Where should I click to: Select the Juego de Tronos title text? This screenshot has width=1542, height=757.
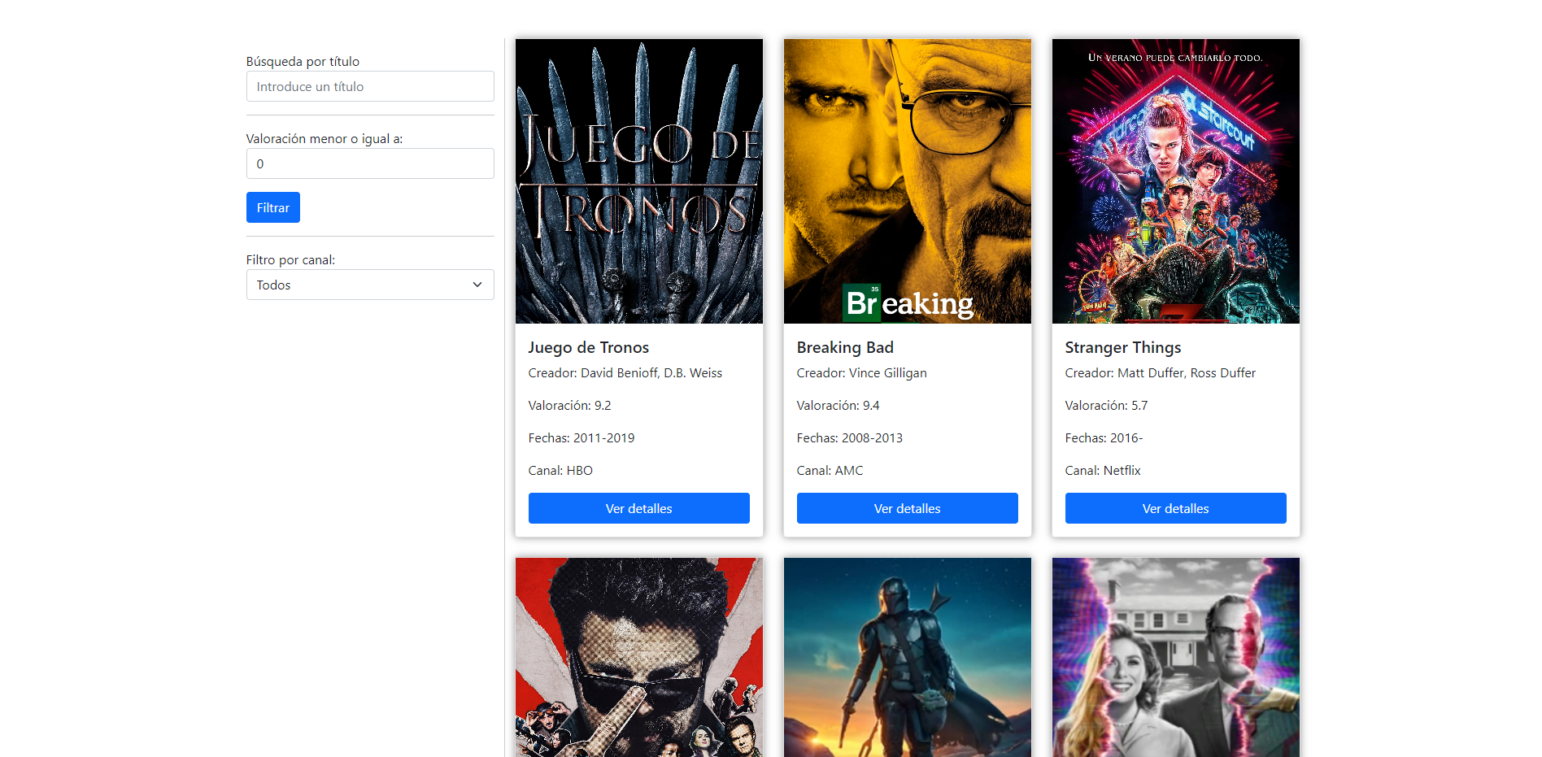click(x=589, y=347)
